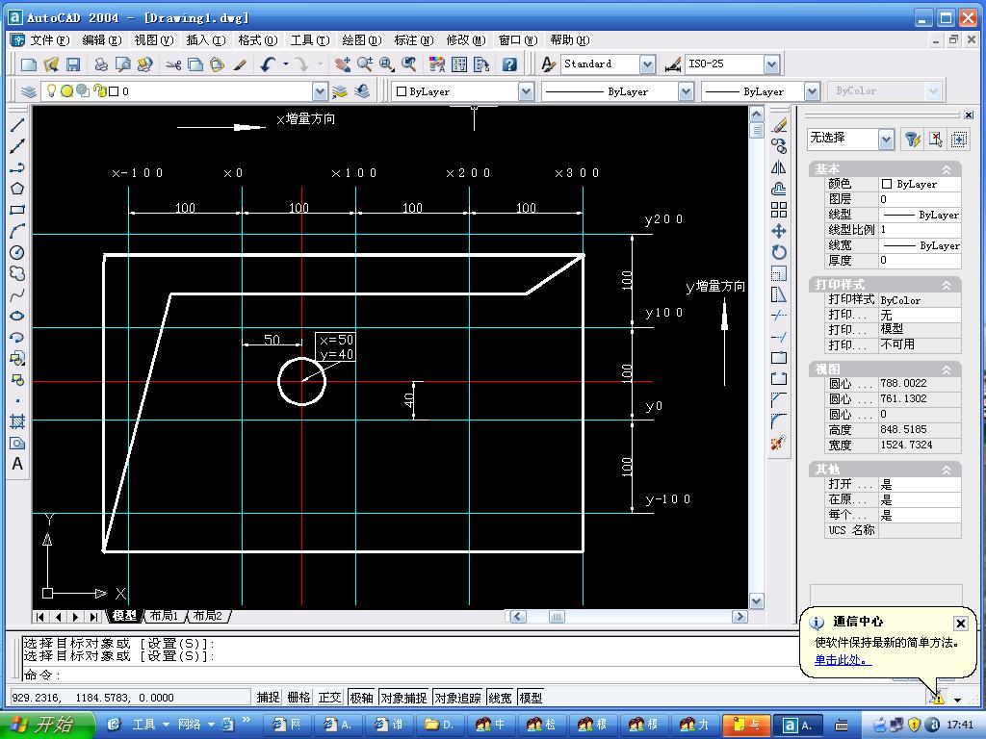Toggle 栅格 grid display
Image resolution: width=986 pixels, height=739 pixels.
298,698
